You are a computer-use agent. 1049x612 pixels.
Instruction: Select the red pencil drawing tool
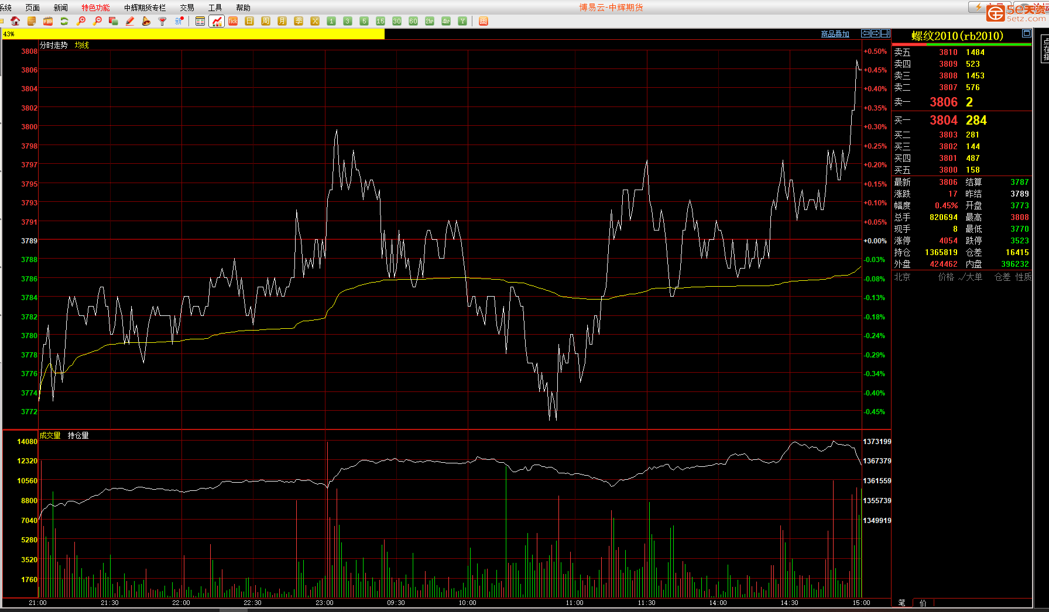[x=130, y=21]
